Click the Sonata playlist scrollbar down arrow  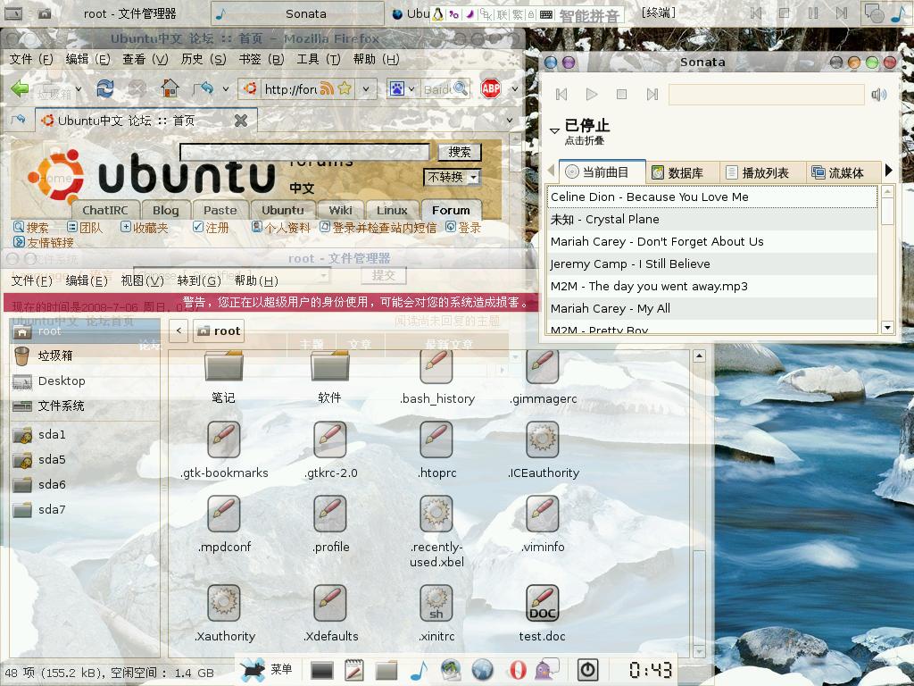(887, 327)
